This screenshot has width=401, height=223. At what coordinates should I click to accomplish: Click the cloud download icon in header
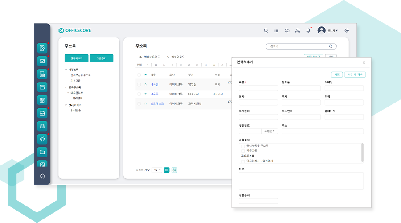point(287,30)
